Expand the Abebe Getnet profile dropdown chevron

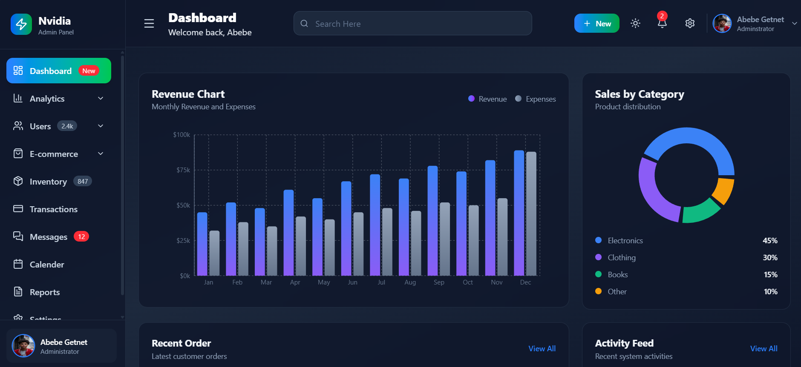[794, 23]
